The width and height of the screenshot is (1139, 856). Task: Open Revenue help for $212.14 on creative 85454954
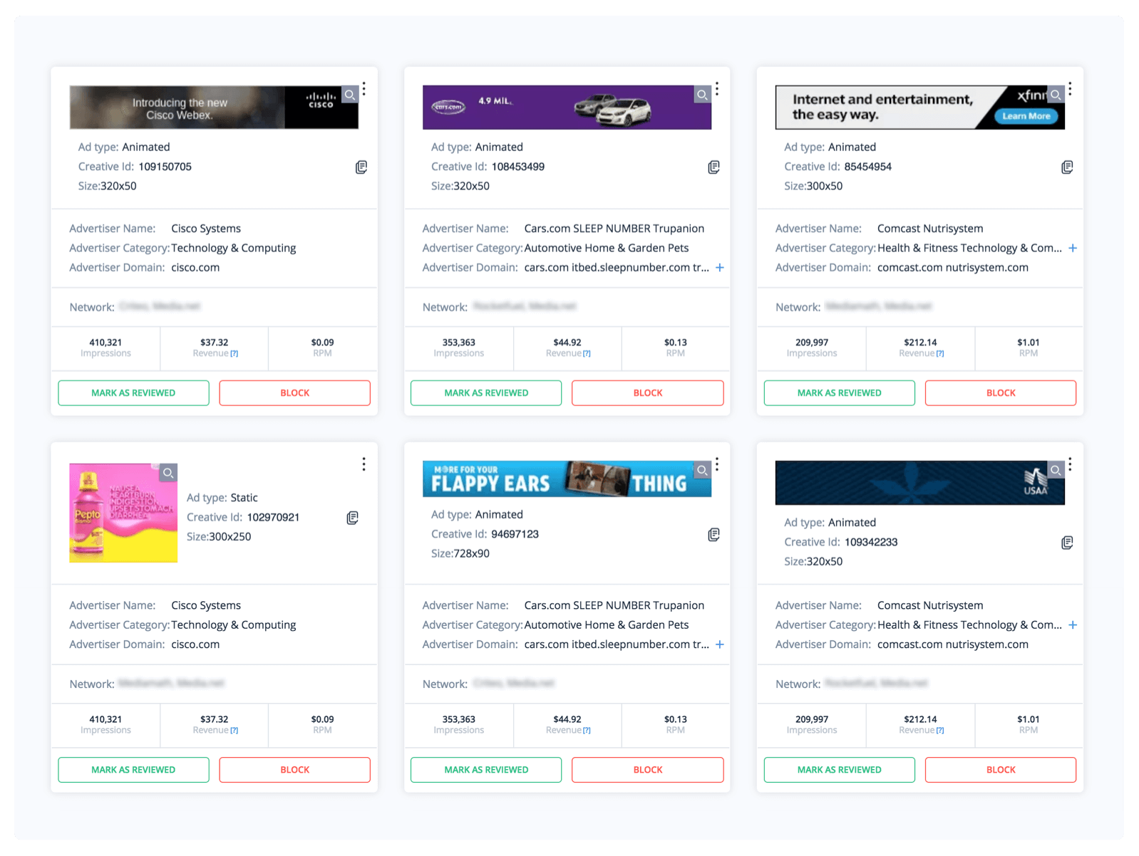tap(941, 354)
